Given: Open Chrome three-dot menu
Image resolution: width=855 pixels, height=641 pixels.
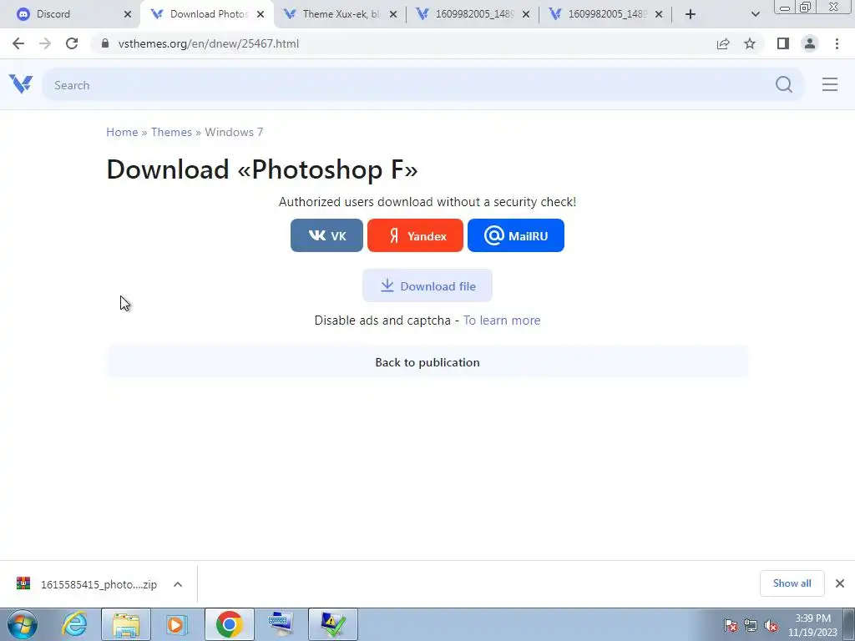Looking at the screenshot, I should coord(837,43).
